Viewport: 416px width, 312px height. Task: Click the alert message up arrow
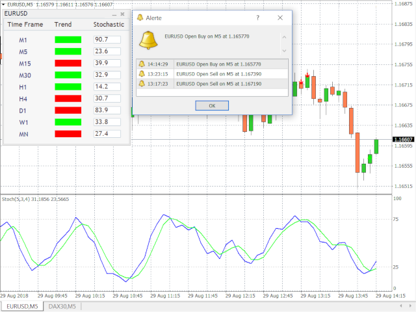pos(284,37)
